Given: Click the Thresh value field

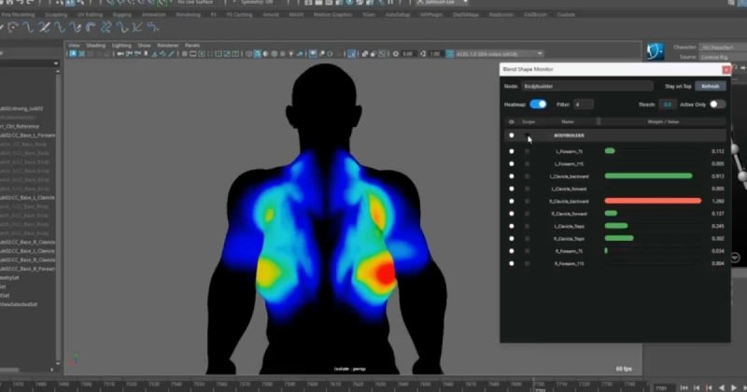Looking at the screenshot, I should click(669, 104).
